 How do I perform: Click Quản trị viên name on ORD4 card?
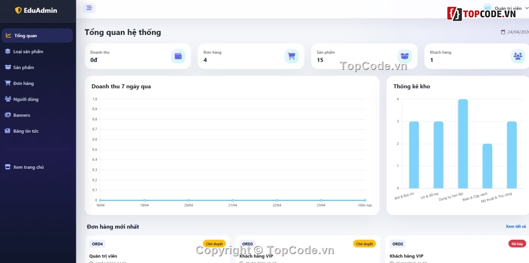[103, 256]
